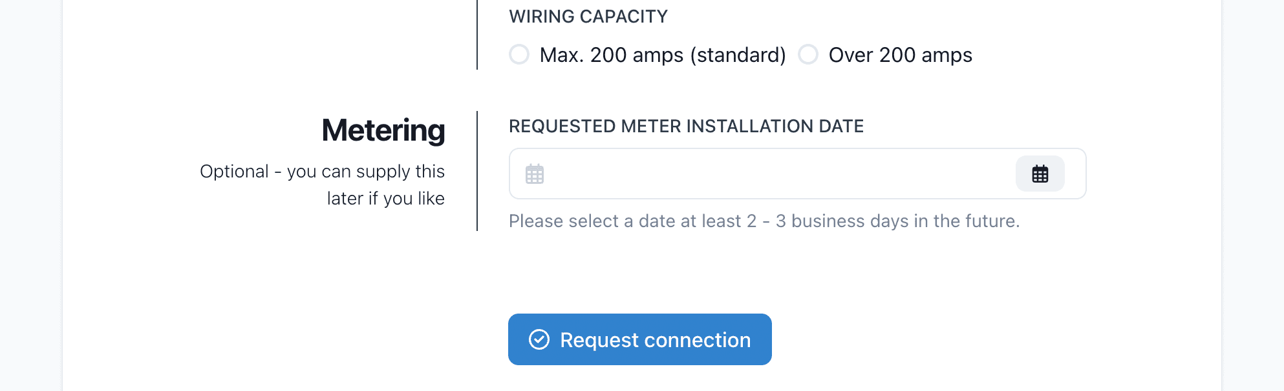Click the empty middle of the date field
The width and height of the screenshot is (1284, 391).
tap(776, 174)
